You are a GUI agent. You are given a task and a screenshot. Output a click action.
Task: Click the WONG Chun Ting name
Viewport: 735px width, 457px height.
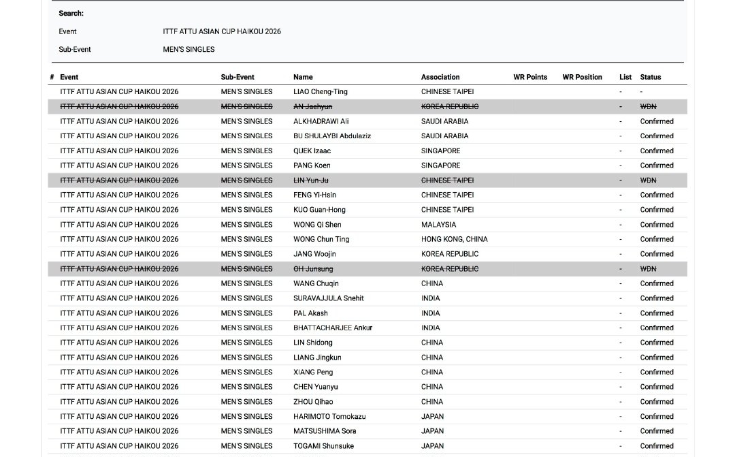321,239
